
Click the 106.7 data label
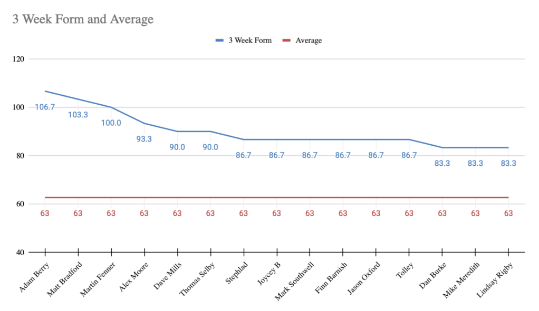click(x=45, y=107)
